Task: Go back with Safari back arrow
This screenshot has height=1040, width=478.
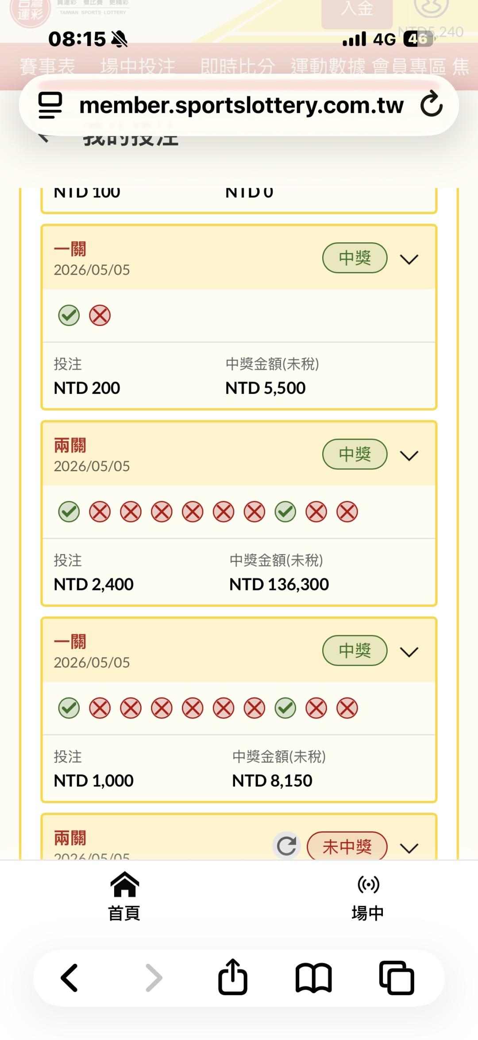Action: 69,978
